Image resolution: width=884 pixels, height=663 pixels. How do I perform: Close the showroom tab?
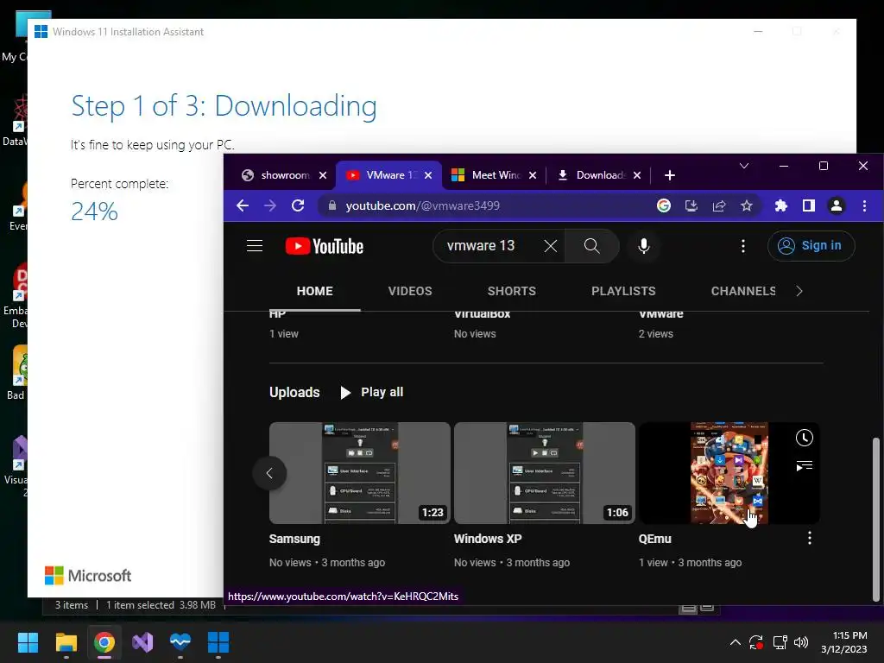pos(323,175)
